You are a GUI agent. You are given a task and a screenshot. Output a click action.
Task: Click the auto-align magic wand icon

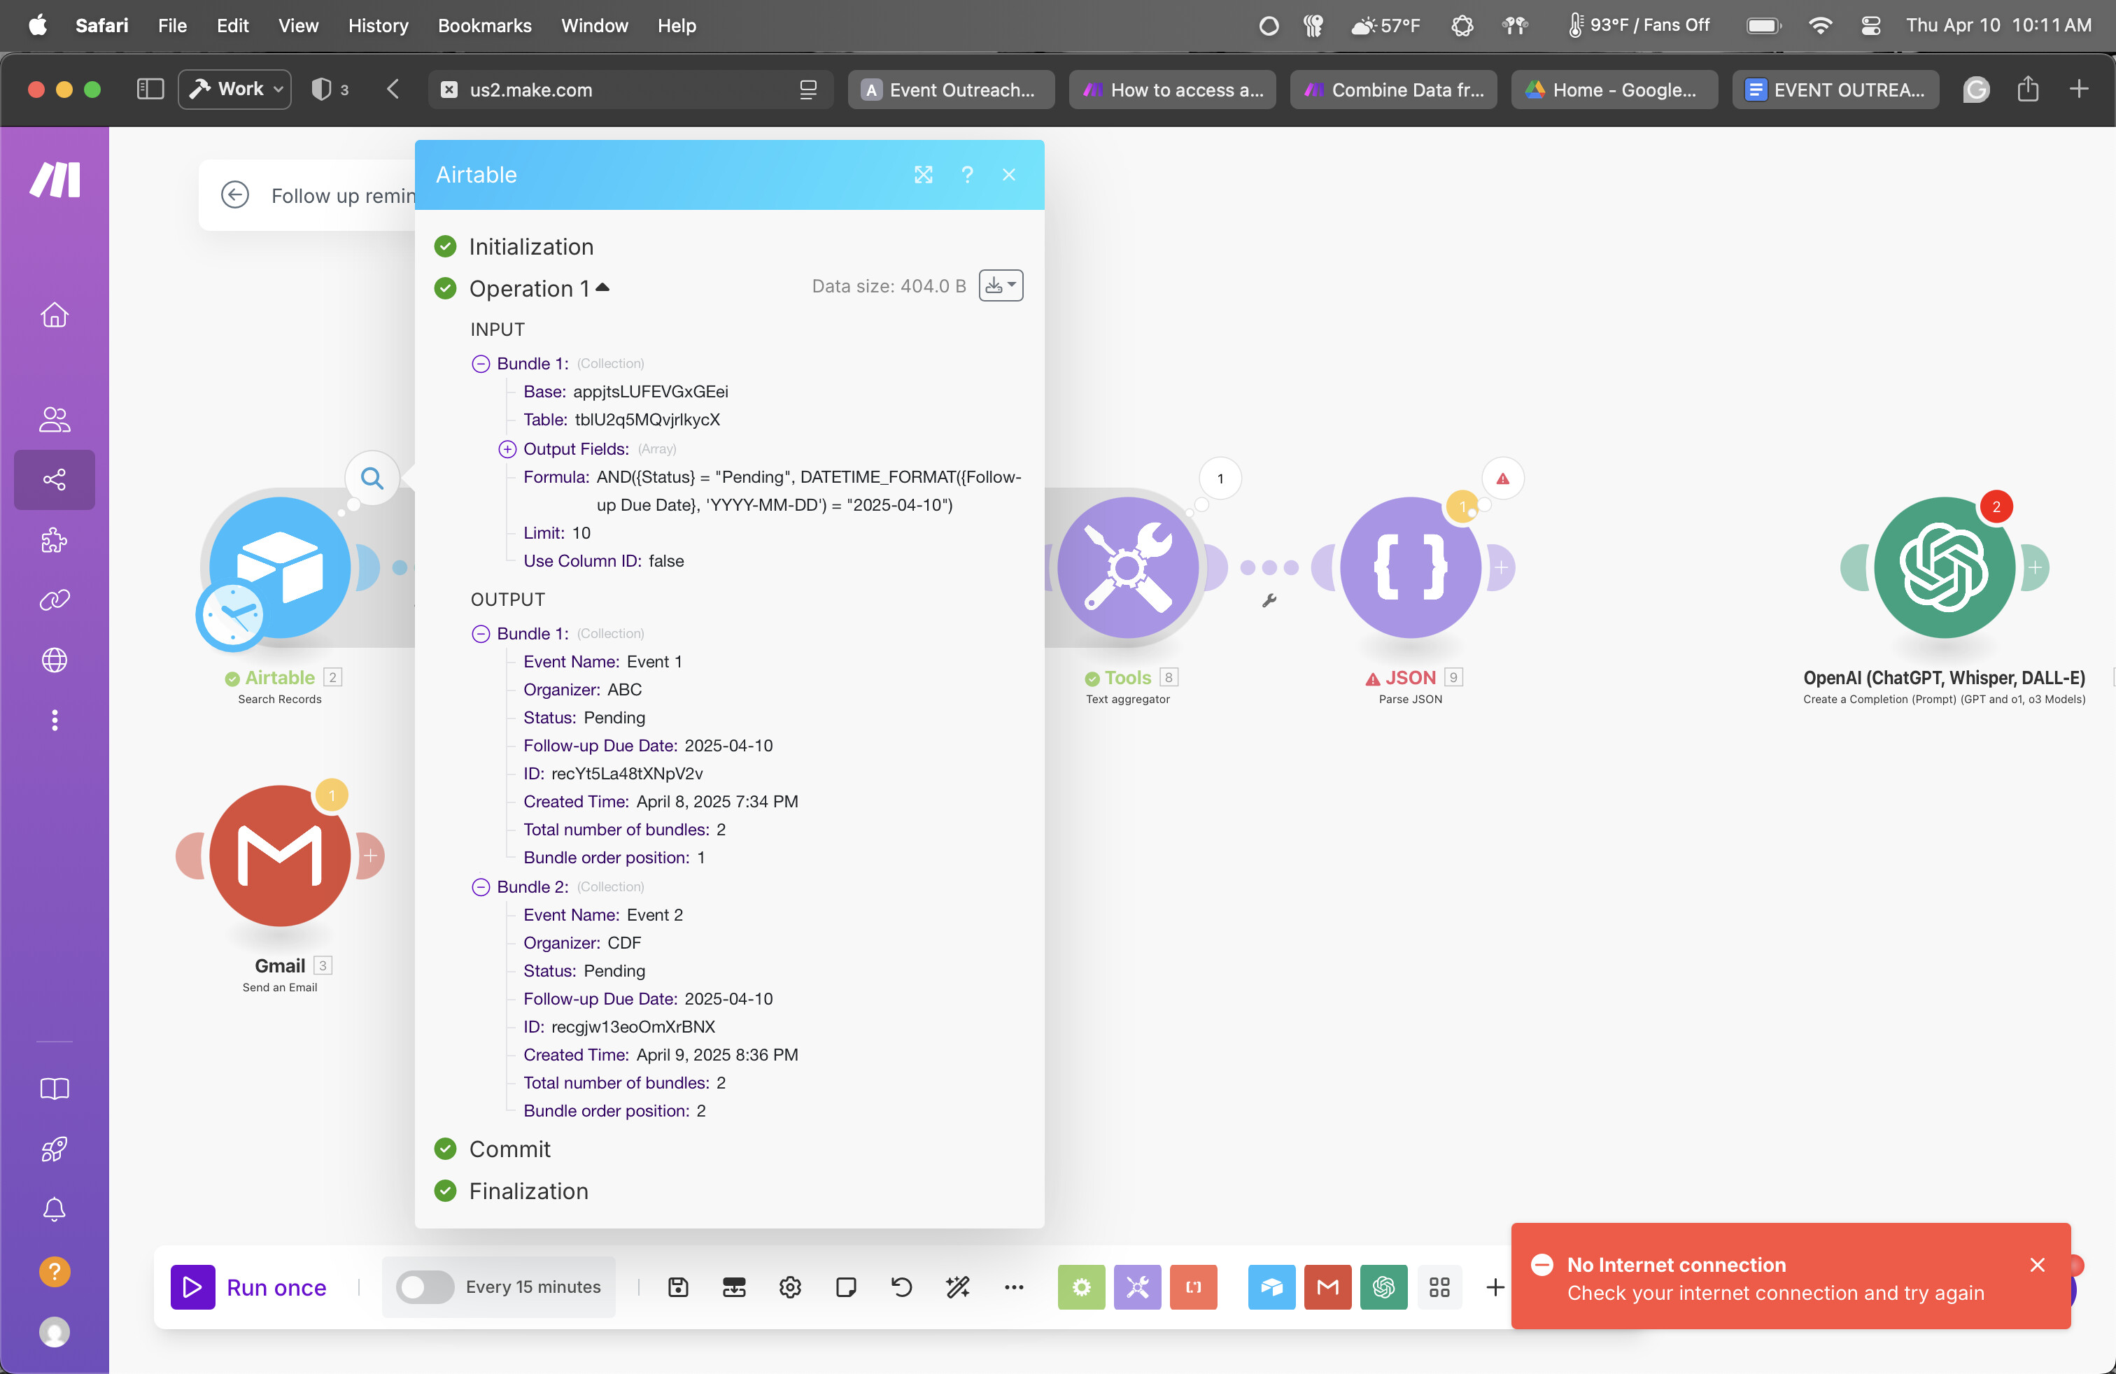click(x=957, y=1287)
